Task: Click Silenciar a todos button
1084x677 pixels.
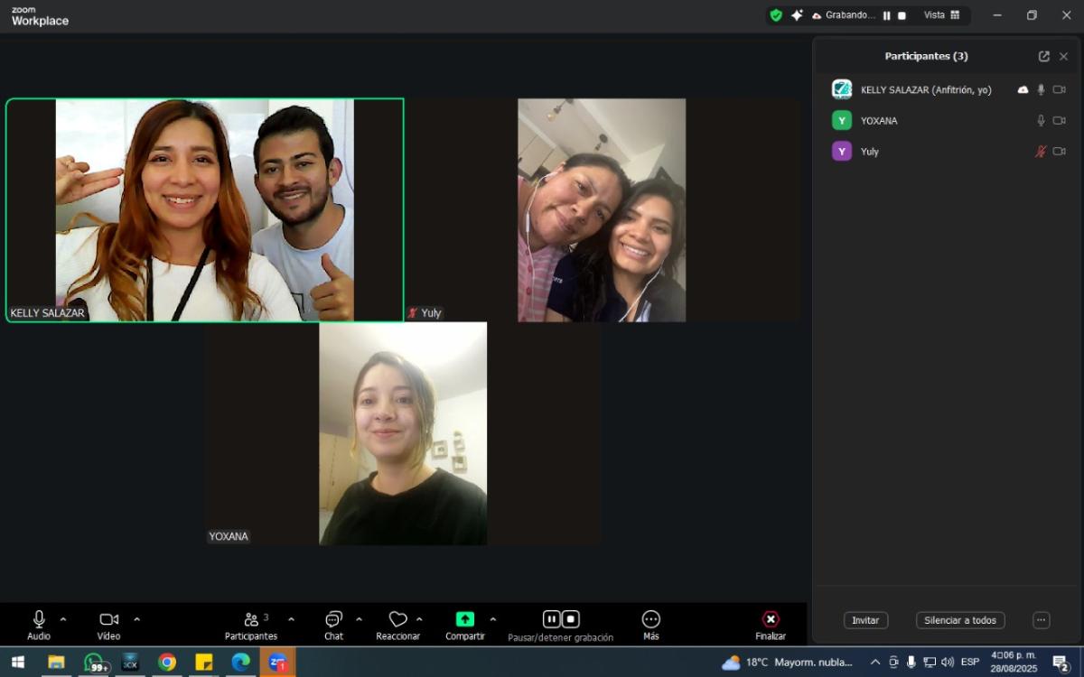Action: coord(959,620)
